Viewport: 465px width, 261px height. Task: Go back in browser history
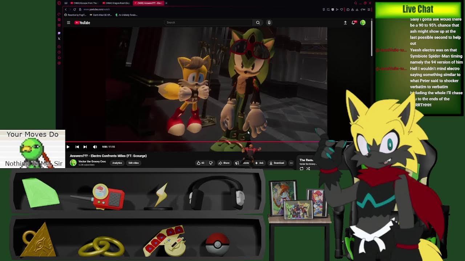pyautogui.click(x=66, y=9)
